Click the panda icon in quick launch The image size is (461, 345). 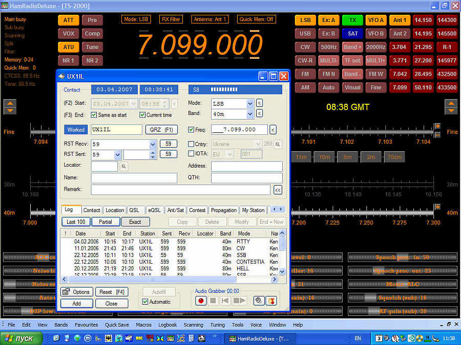coord(201,338)
